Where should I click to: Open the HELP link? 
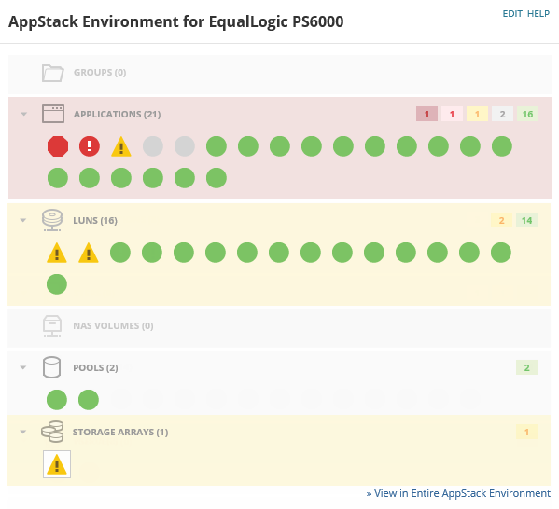pyautogui.click(x=538, y=14)
